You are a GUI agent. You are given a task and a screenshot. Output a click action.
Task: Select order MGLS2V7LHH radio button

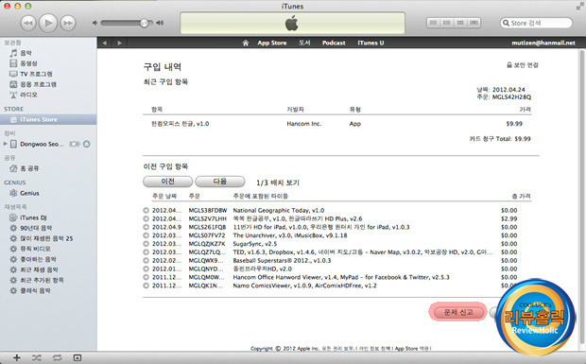tap(146, 218)
